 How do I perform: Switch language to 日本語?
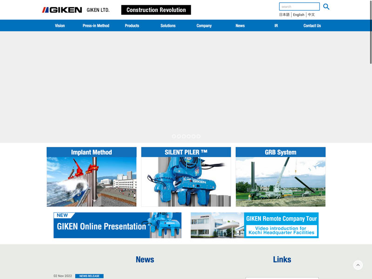284,15
